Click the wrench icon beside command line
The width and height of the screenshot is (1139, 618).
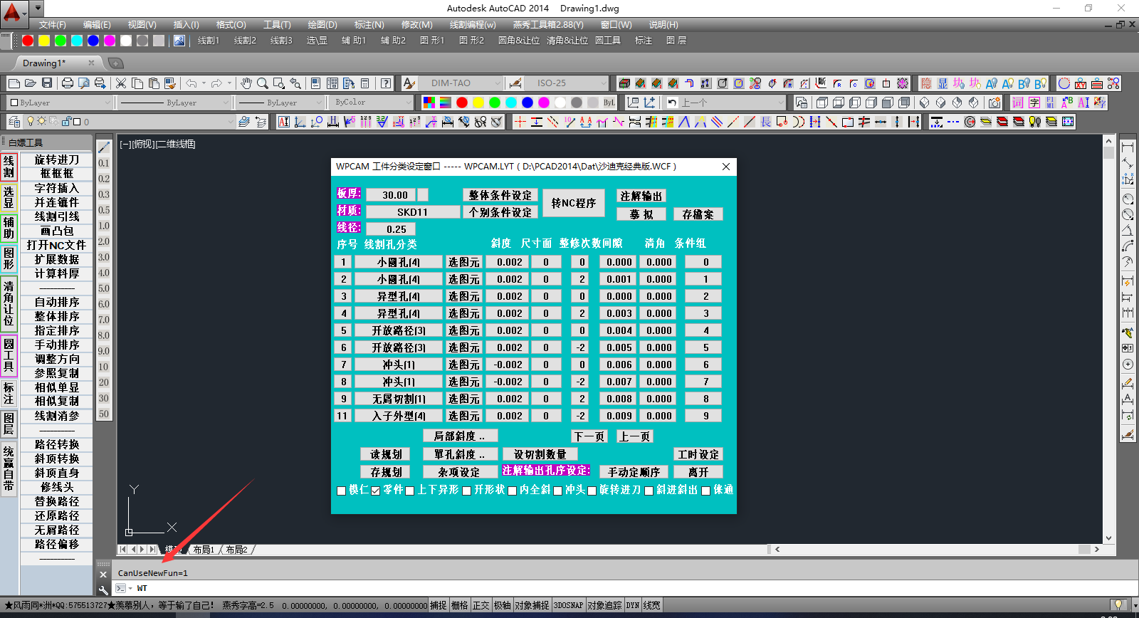pyautogui.click(x=103, y=590)
